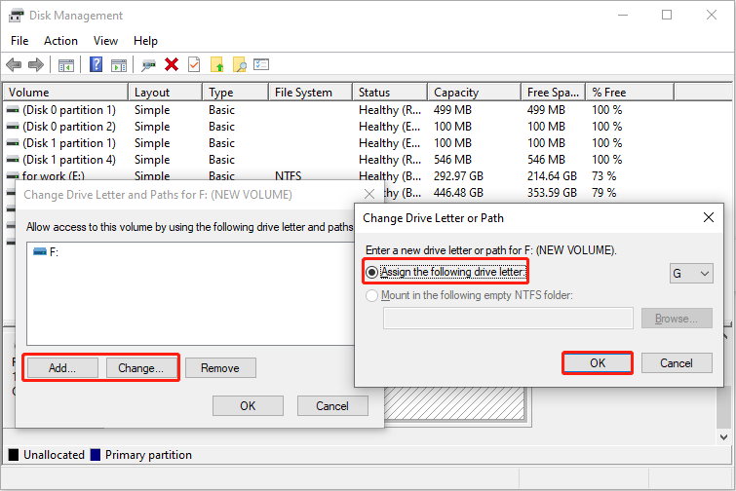Click the Capacity column header
The width and height of the screenshot is (736, 491).
[x=456, y=93]
